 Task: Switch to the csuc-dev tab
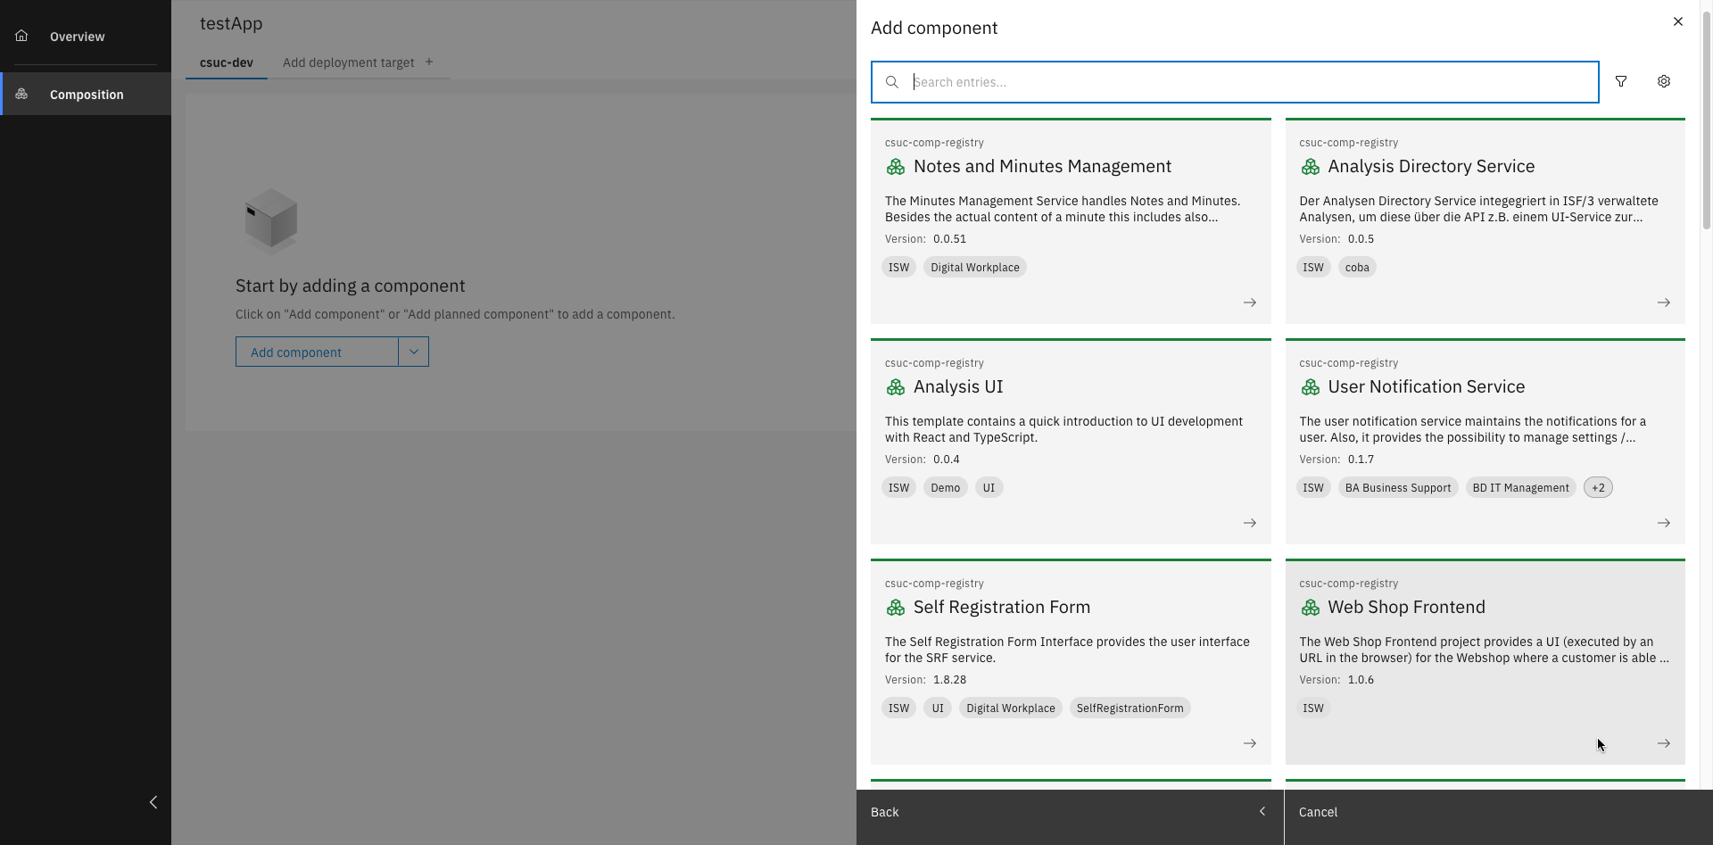point(226,62)
